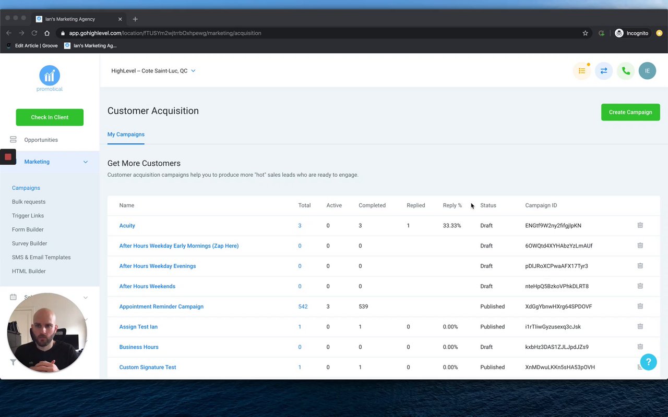Expand the scheduling sidebar section chevron
Screen dimensions: 668x417
click(86, 298)
